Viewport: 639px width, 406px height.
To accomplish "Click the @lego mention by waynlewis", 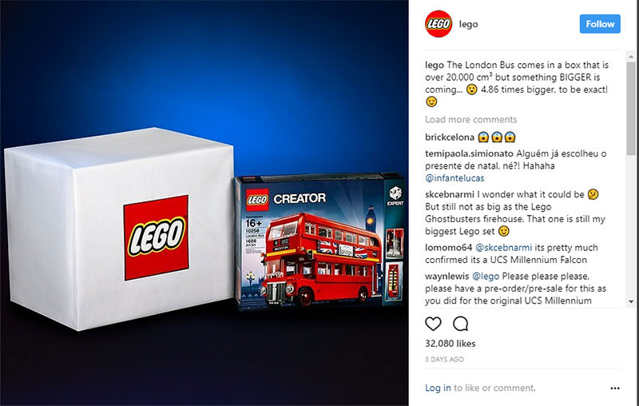I will (x=486, y=276).
